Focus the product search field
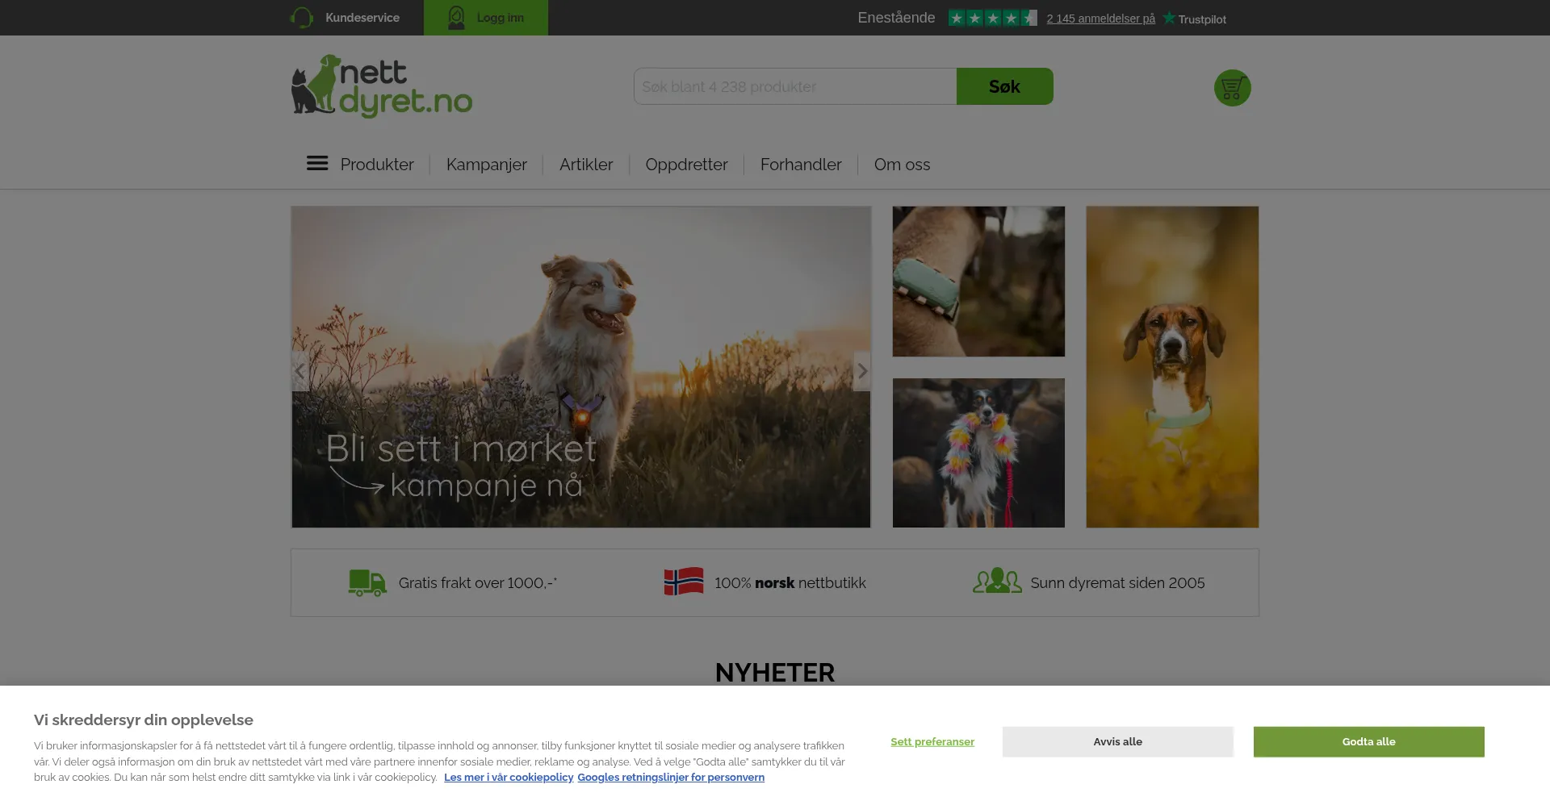The height and width of the screenshot is (801, 1550). click(x=794, y=86)
